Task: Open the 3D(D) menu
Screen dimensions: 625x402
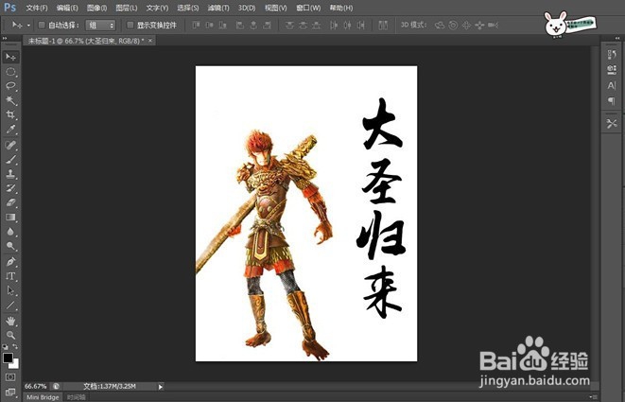Action: (x=247, y=8)
